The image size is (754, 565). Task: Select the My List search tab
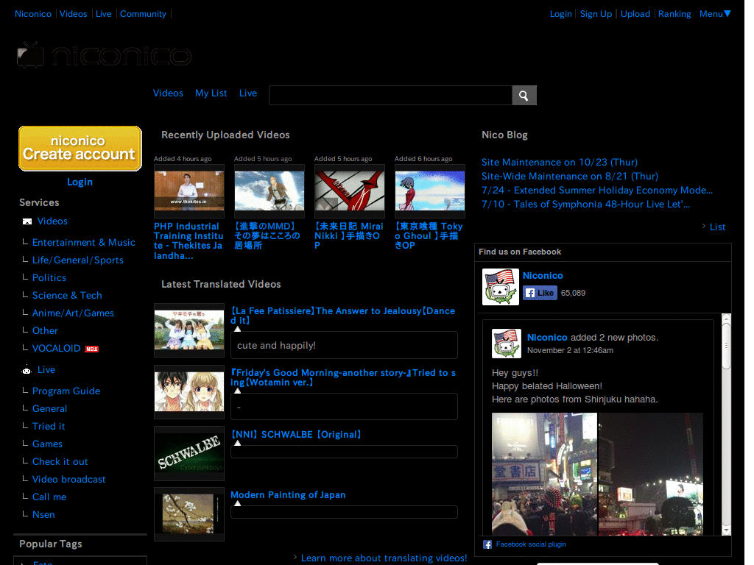211,93
